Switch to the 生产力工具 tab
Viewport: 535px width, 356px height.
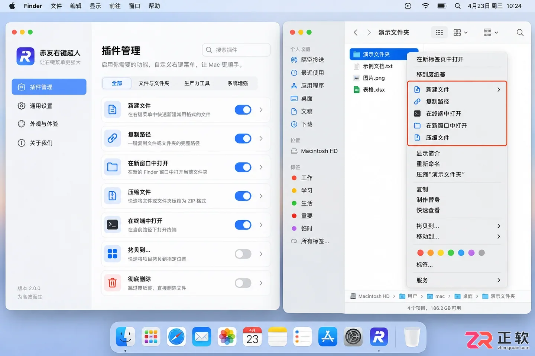coord(197,83)
